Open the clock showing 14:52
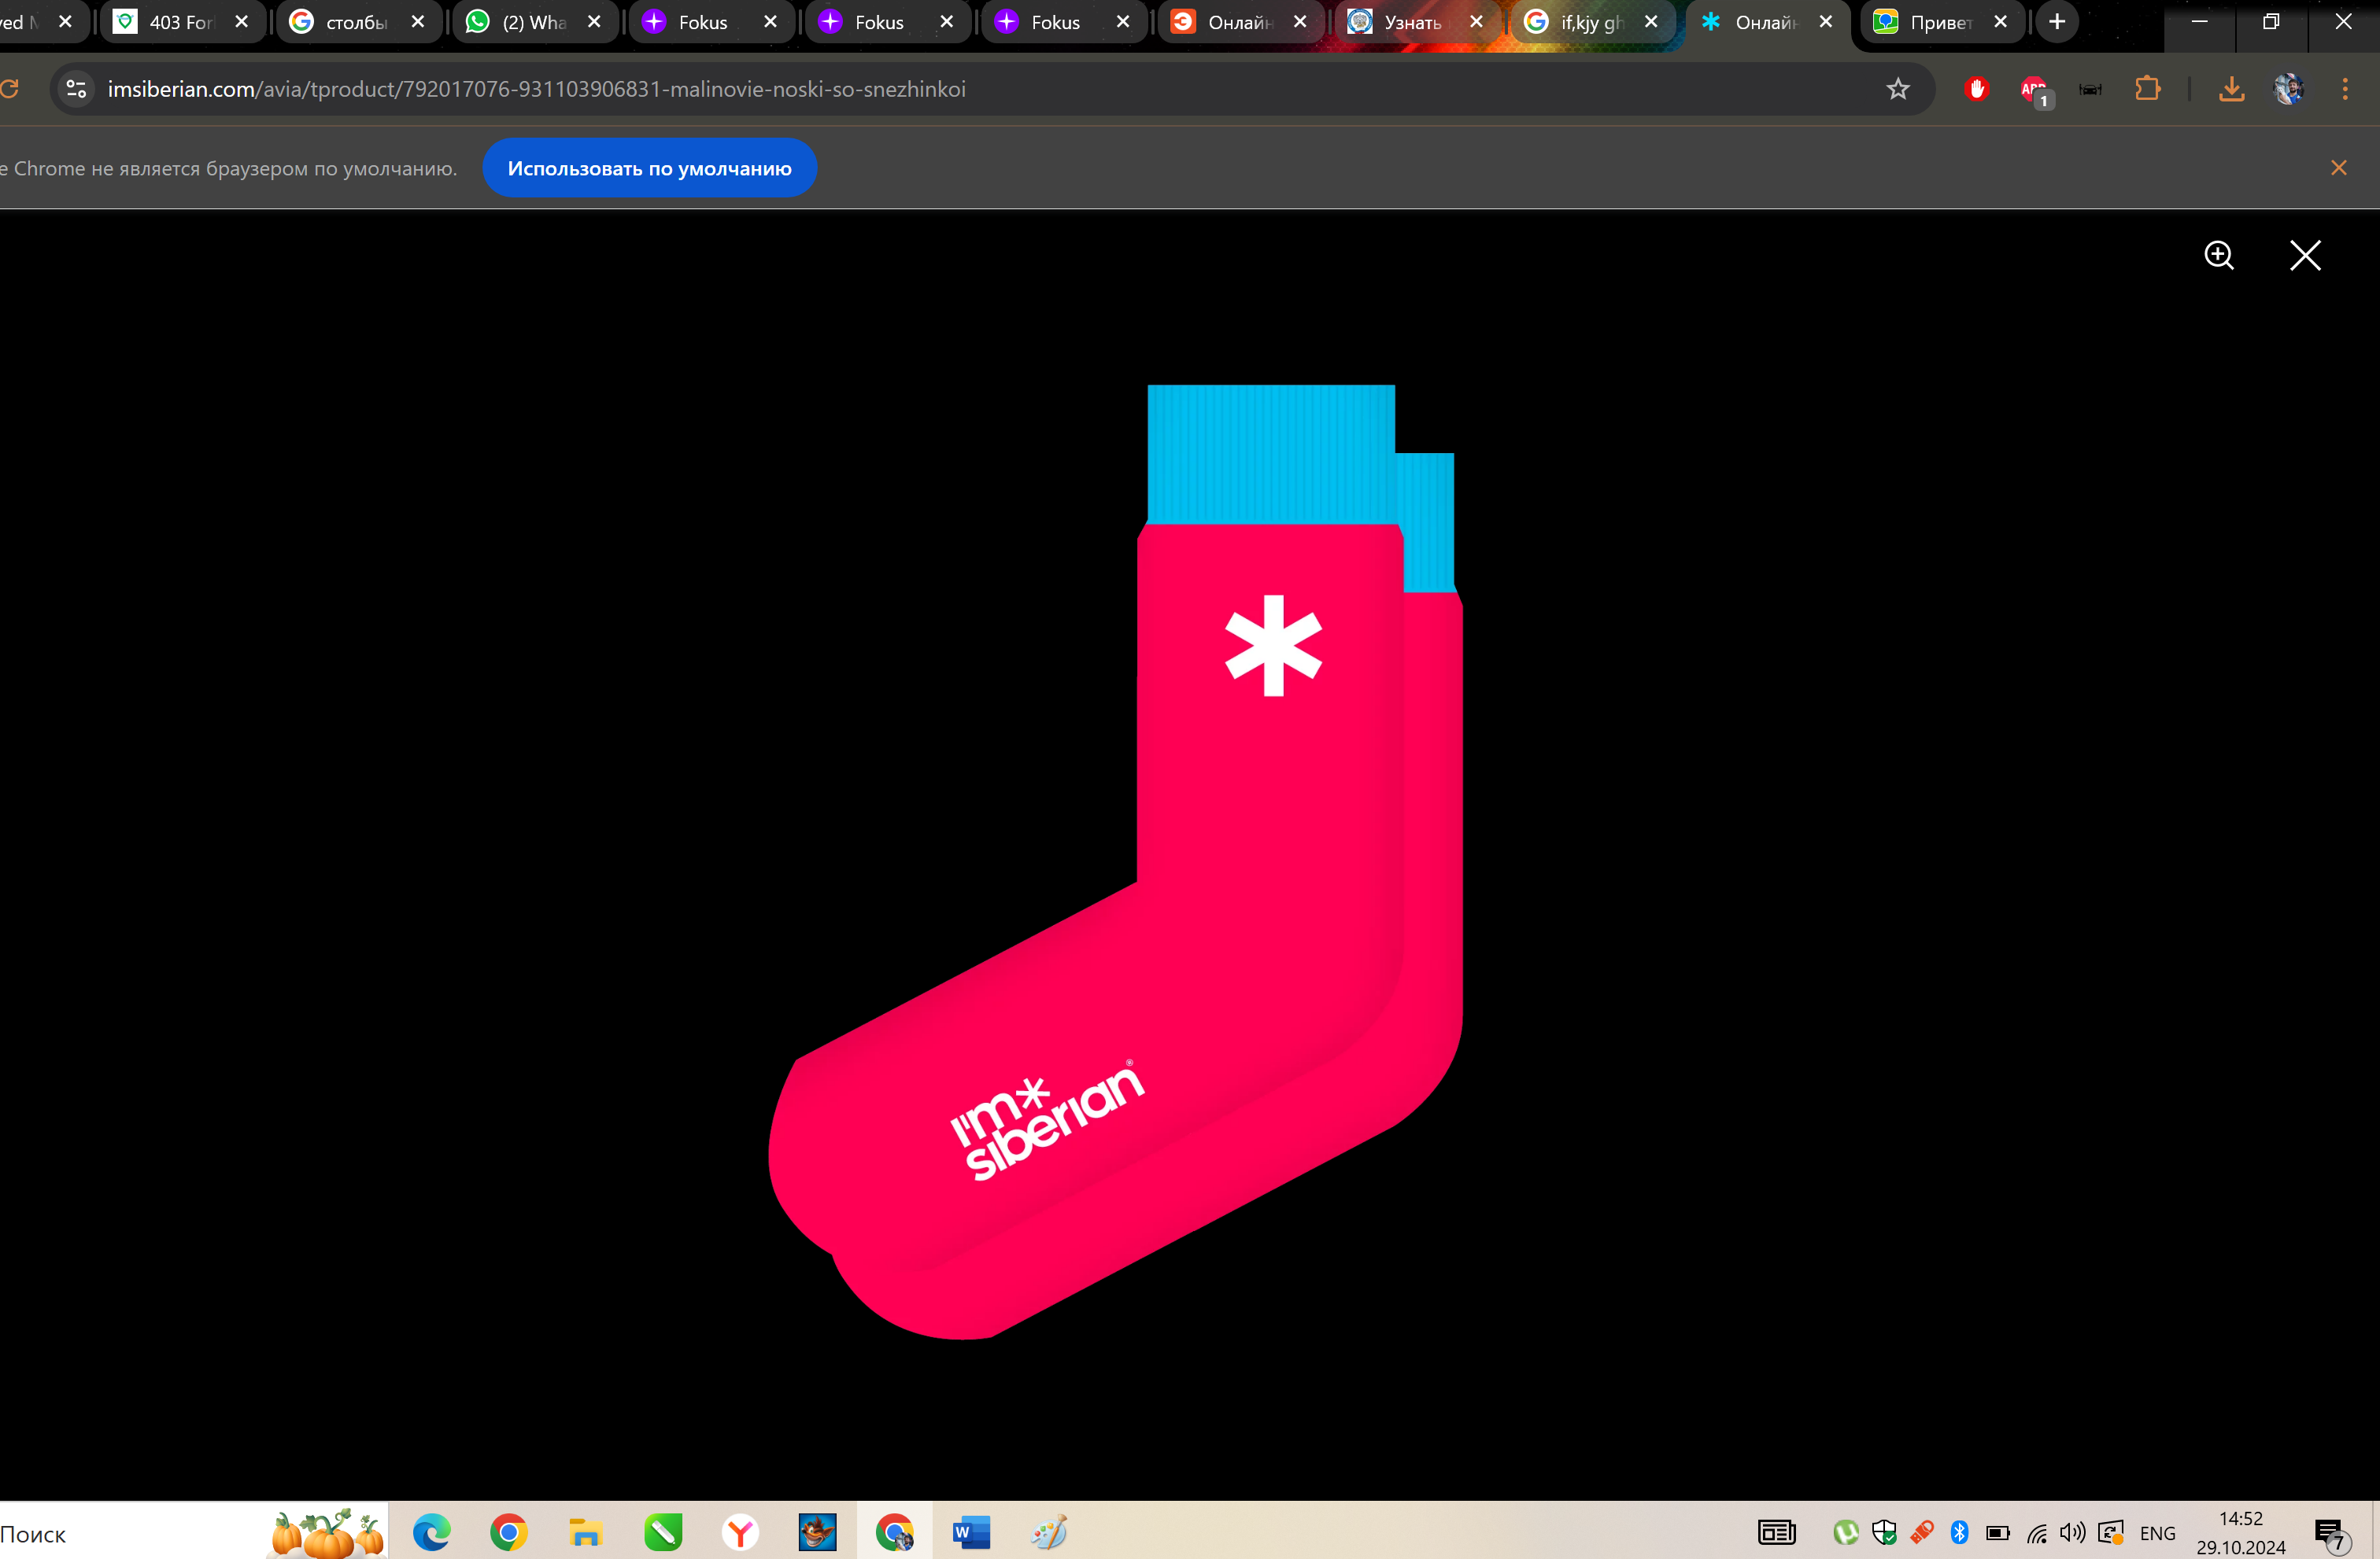This screenshot has width=2380, height=1559. coord(2240,1532)
